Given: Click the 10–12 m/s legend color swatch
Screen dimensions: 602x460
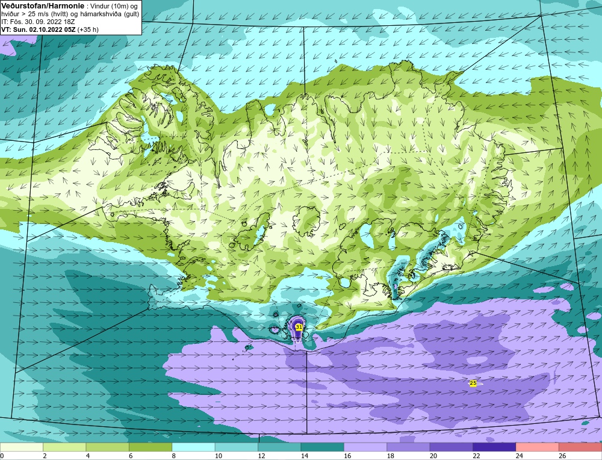Looking at the screenshot, I should [237, 447].
